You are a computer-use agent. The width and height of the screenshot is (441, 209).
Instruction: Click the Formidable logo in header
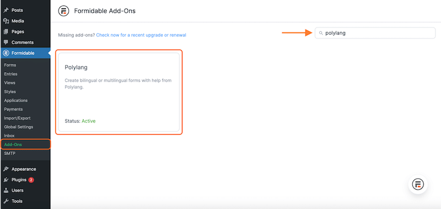[63, 11]
